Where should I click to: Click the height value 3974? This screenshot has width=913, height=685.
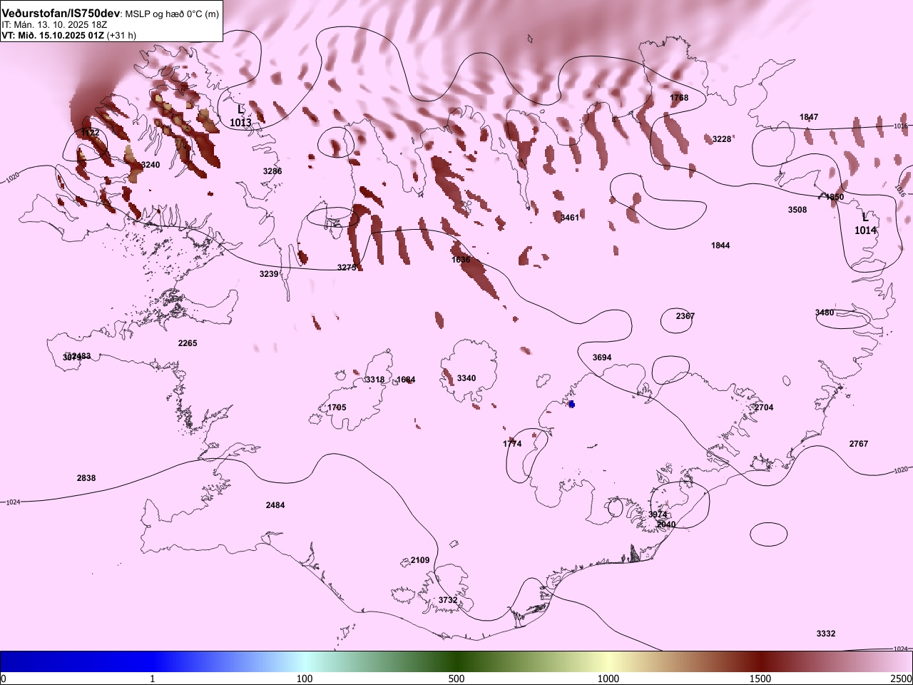(658, 514)
